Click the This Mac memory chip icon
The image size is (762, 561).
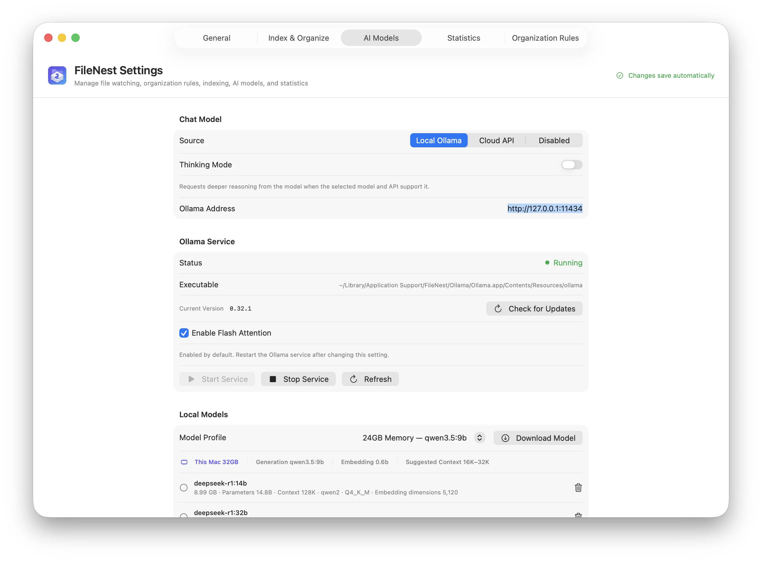coord(184,462)
